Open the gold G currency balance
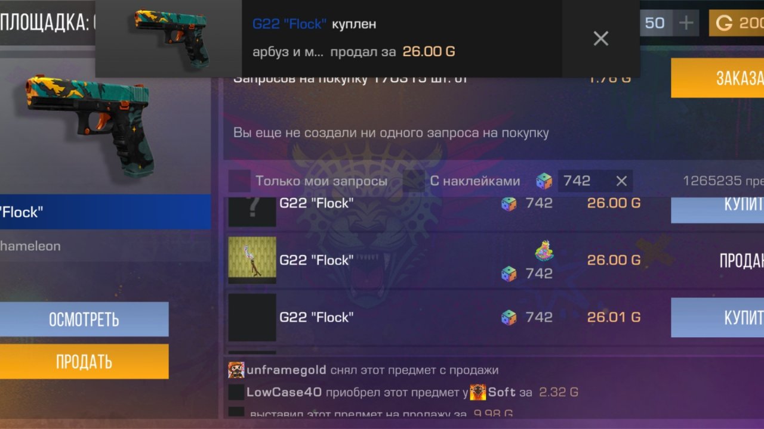764x429 pixels. (x=737, y=23)
